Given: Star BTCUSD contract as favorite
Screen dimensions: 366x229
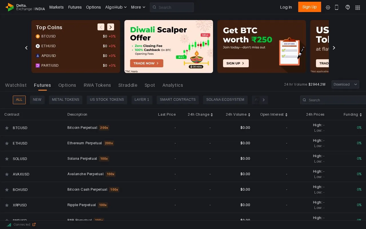Looking at the screenshot, I should pyautogui.click(x=7, y=128).
